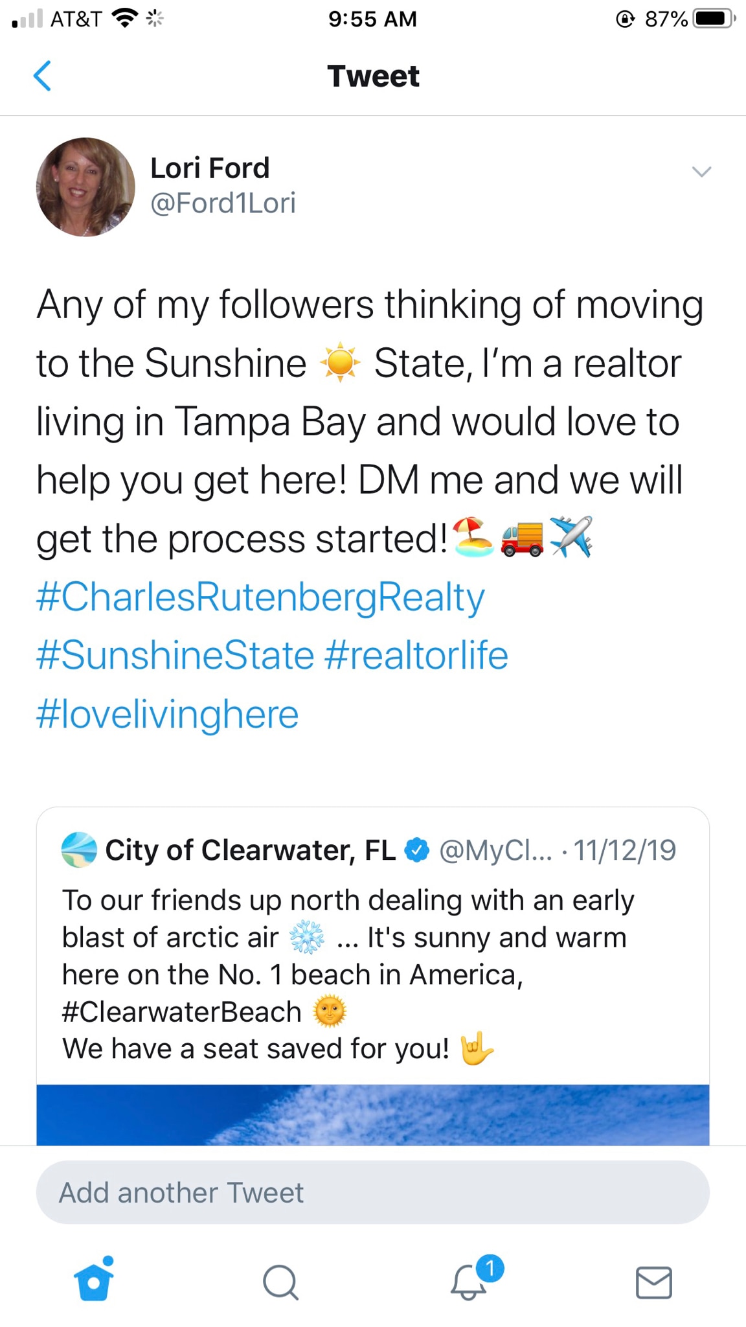This screenshot has height=1327, width=746.
Task: Open the #lovelivinghere hashtag
Action: pyautogui.click(x=167, y=714)
